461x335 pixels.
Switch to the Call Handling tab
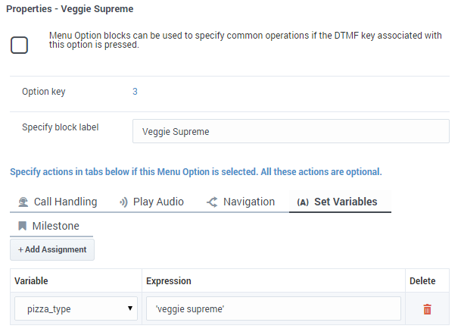(x=58, y=202)
